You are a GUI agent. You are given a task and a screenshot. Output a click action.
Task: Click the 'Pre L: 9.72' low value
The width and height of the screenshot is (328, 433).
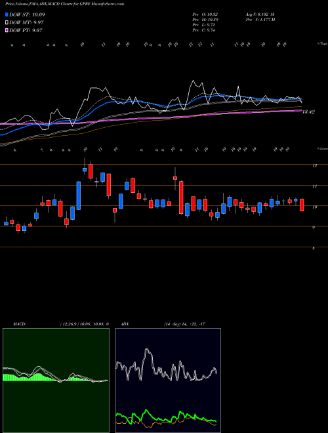pos(203,25)
